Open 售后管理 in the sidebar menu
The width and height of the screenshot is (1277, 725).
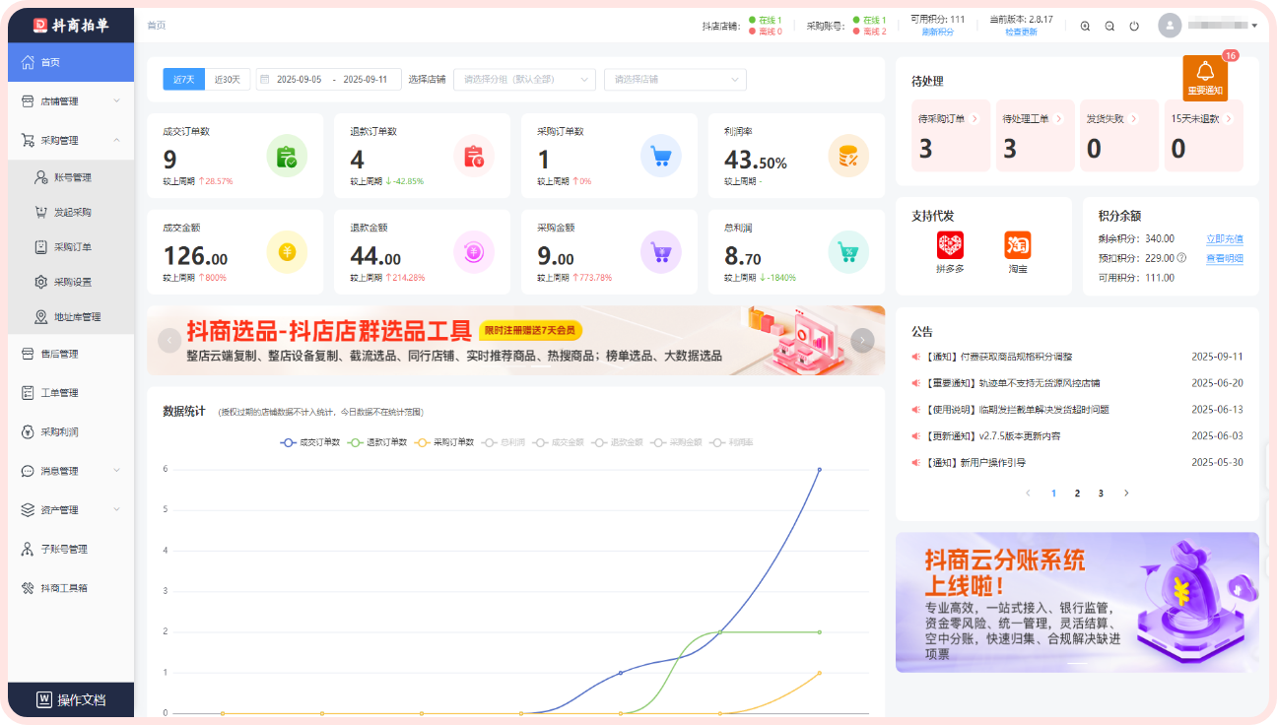pos(59,354)
